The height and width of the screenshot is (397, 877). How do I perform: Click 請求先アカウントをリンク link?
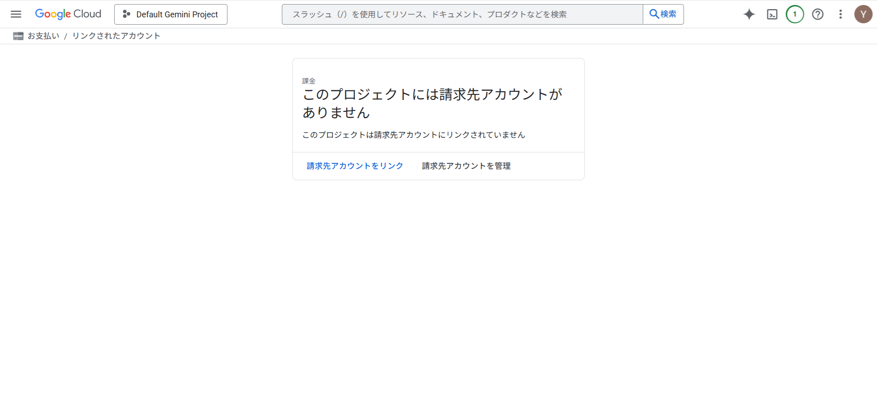(x=355, y=166)
